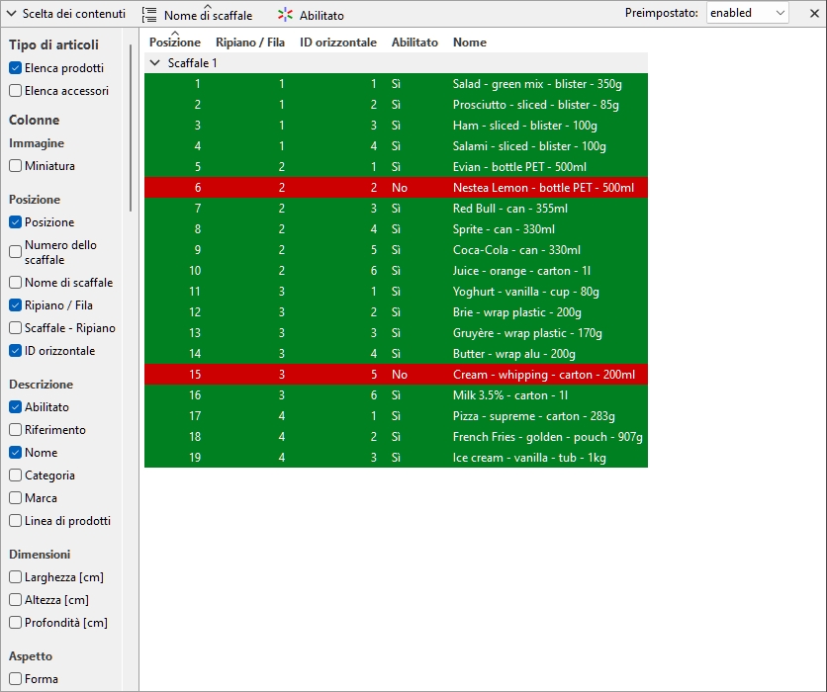Disable ID orizzontale checkbox

15,351
